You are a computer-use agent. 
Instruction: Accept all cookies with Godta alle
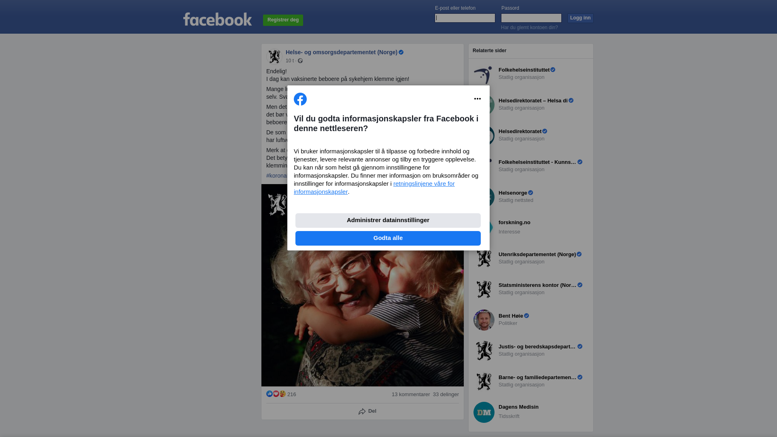click(x=388, y=238)
